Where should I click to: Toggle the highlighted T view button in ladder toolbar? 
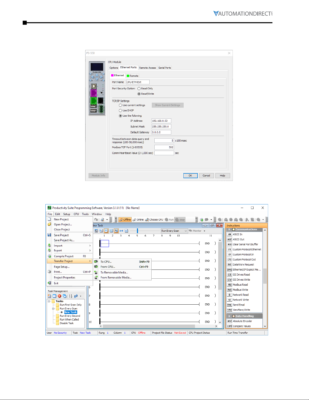(x=106, y=231)
